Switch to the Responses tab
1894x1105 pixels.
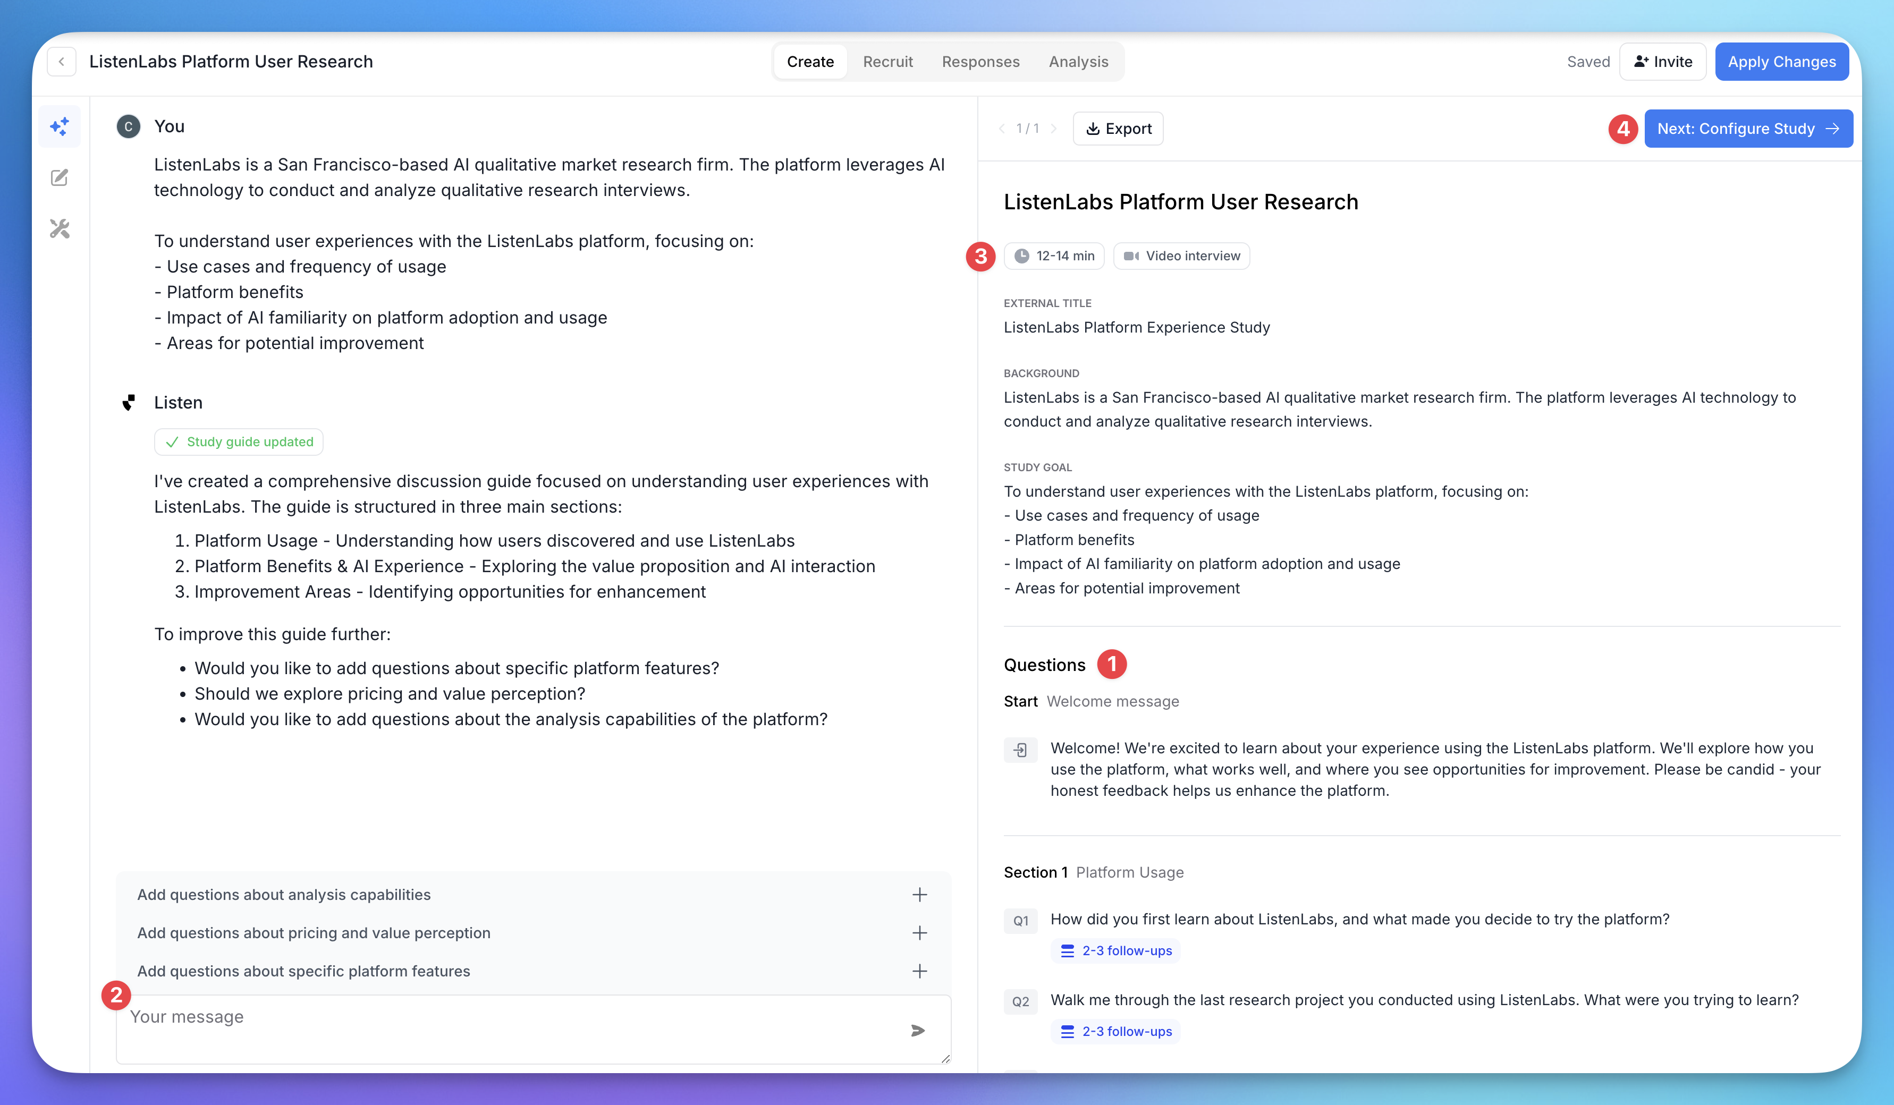click(x=980, y=62)
